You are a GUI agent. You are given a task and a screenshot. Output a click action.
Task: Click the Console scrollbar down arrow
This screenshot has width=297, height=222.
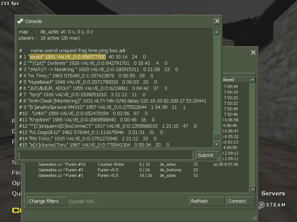216,144
